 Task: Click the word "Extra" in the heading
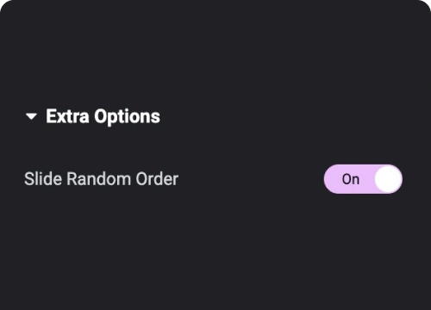coord(67,116)
